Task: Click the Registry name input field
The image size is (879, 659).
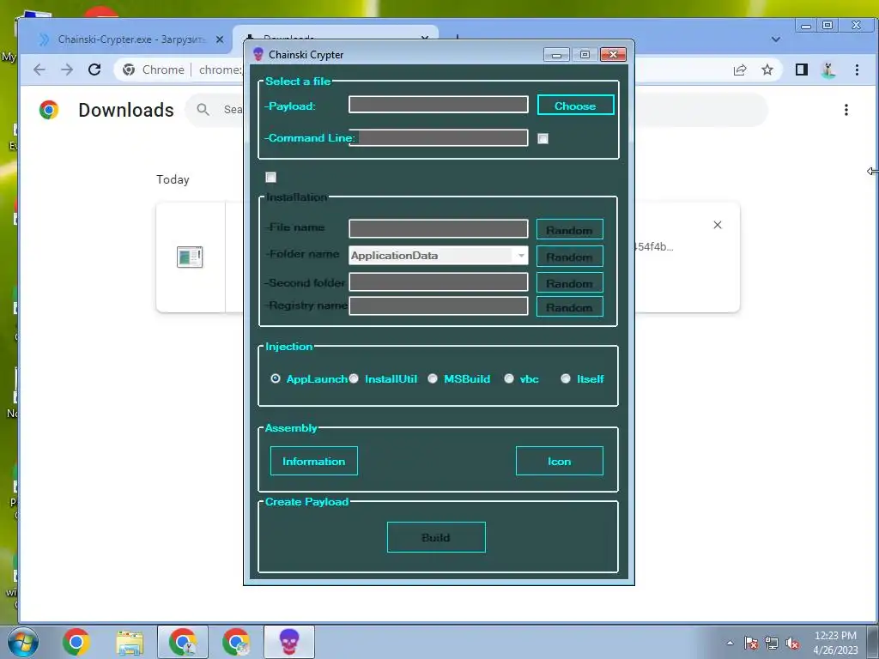Action: tap(438, 306)
